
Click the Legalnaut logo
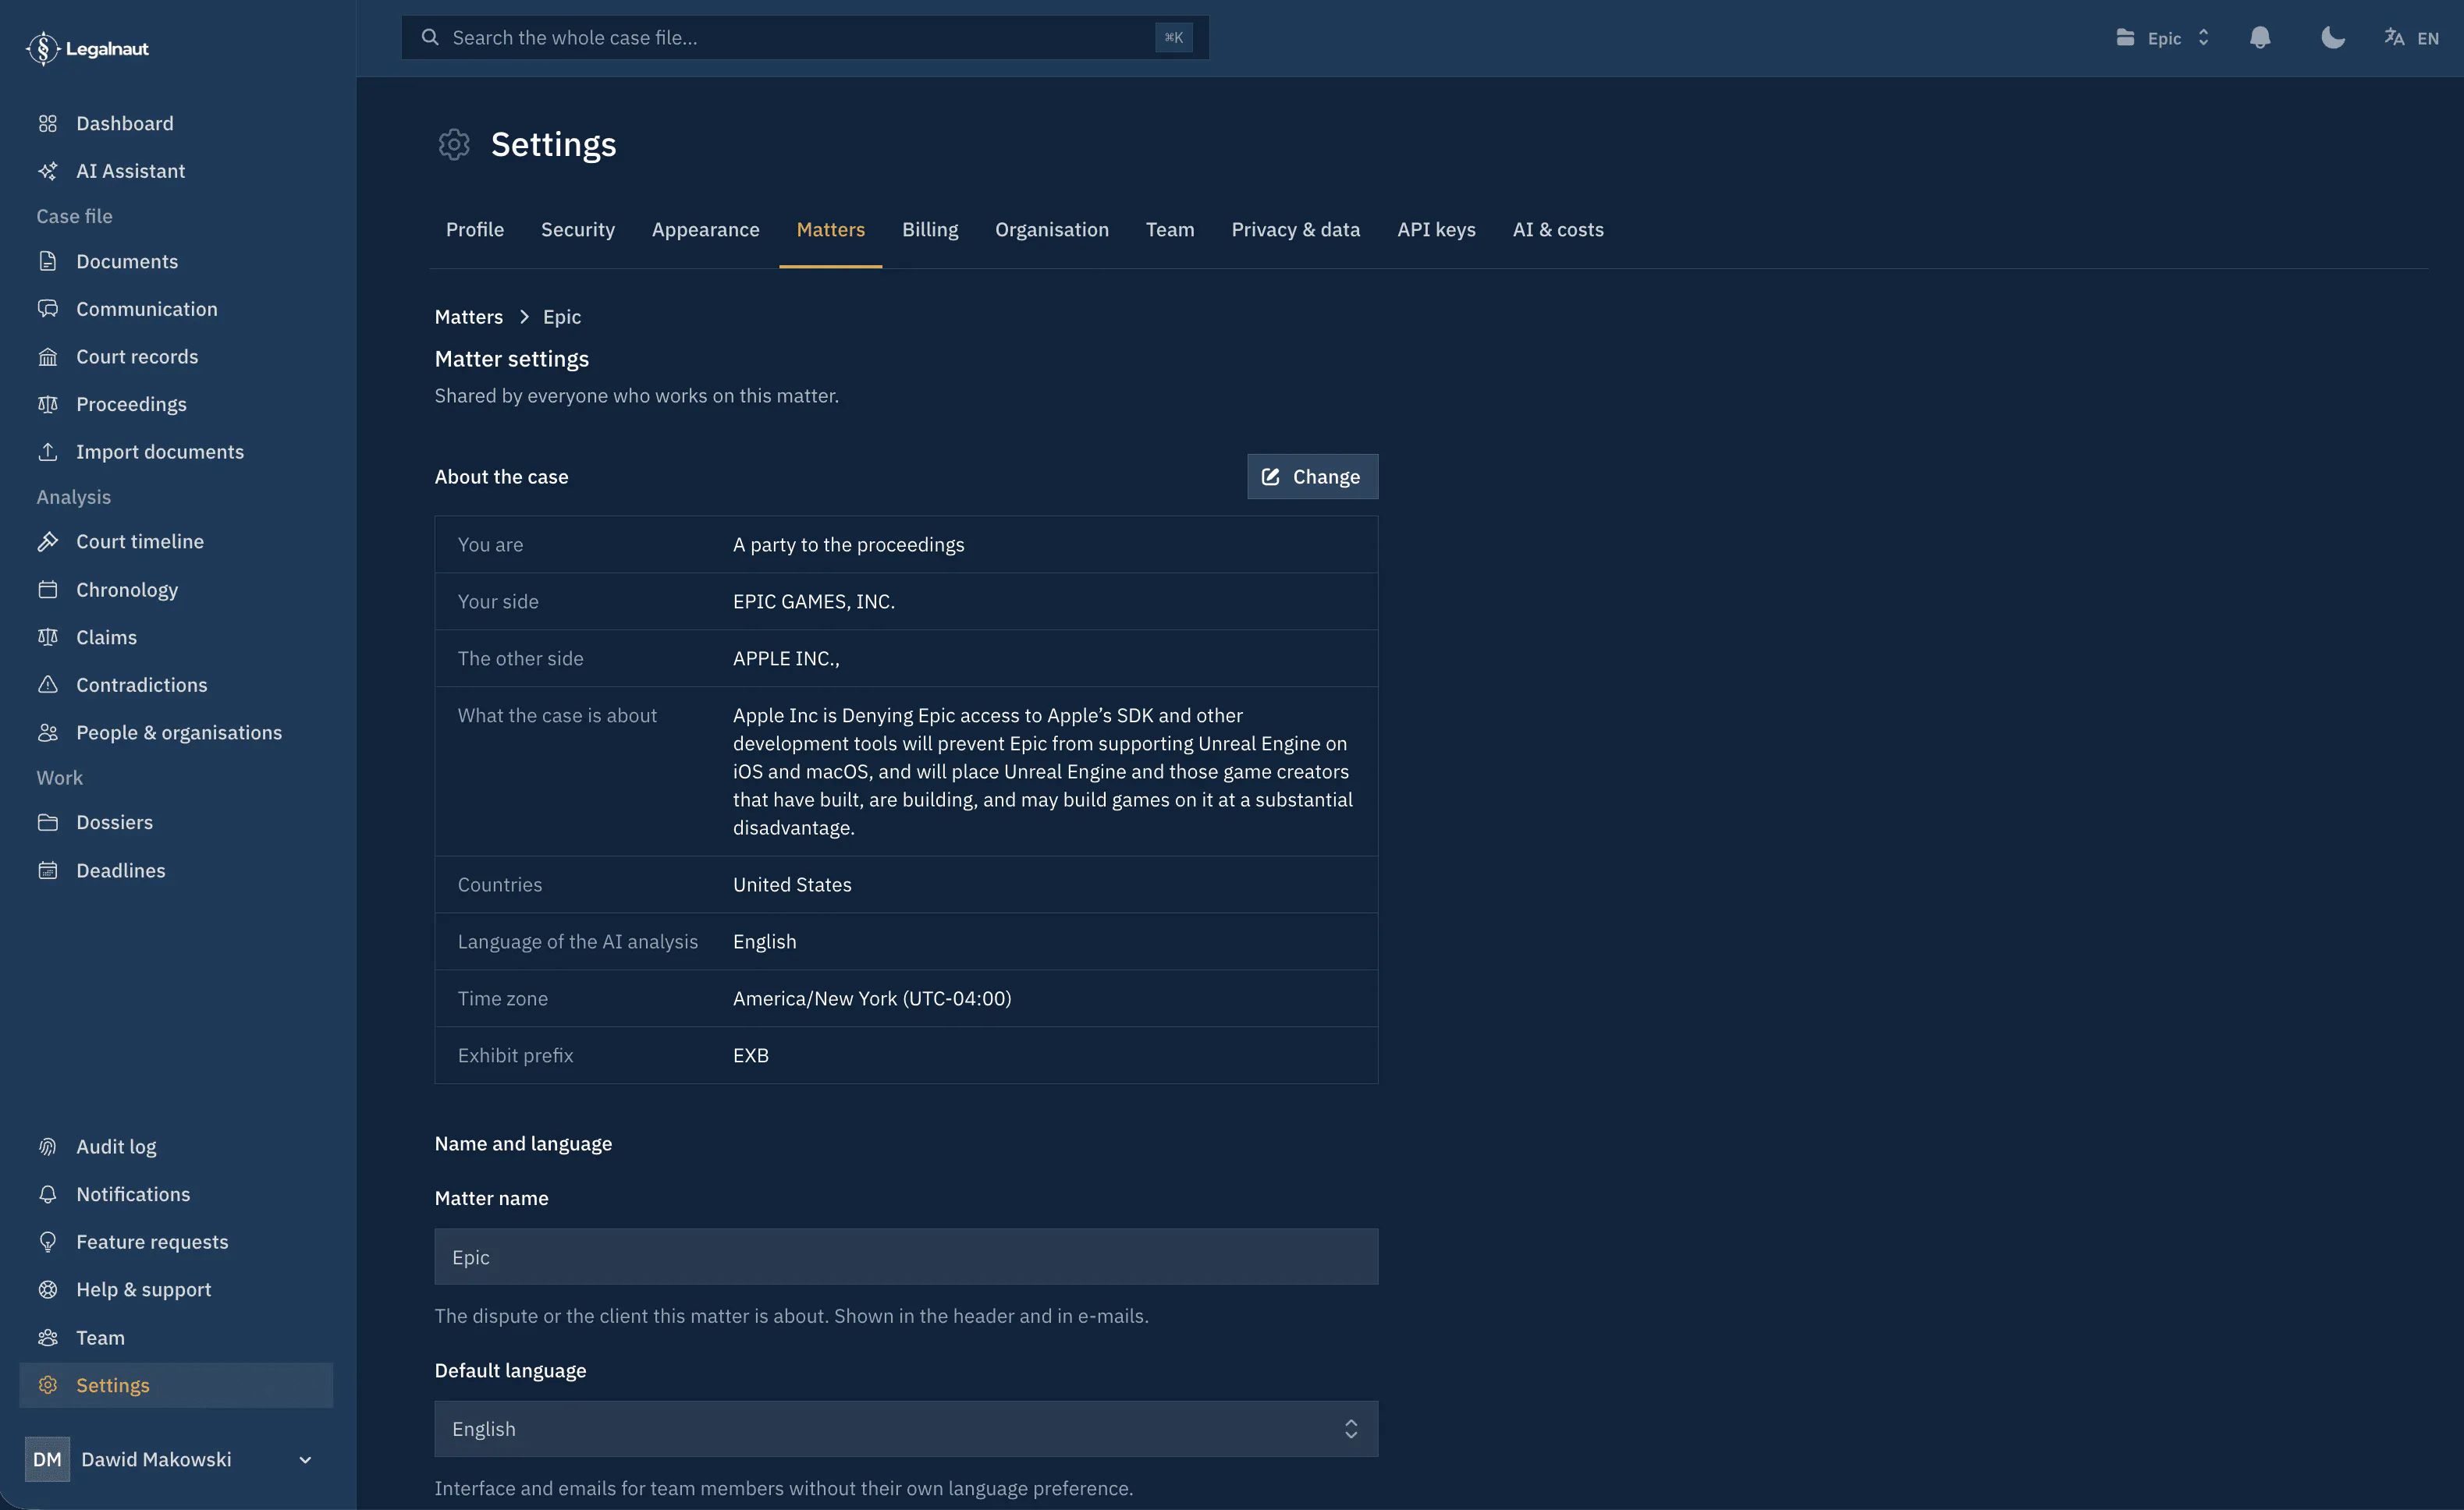[x=87, y=48]
